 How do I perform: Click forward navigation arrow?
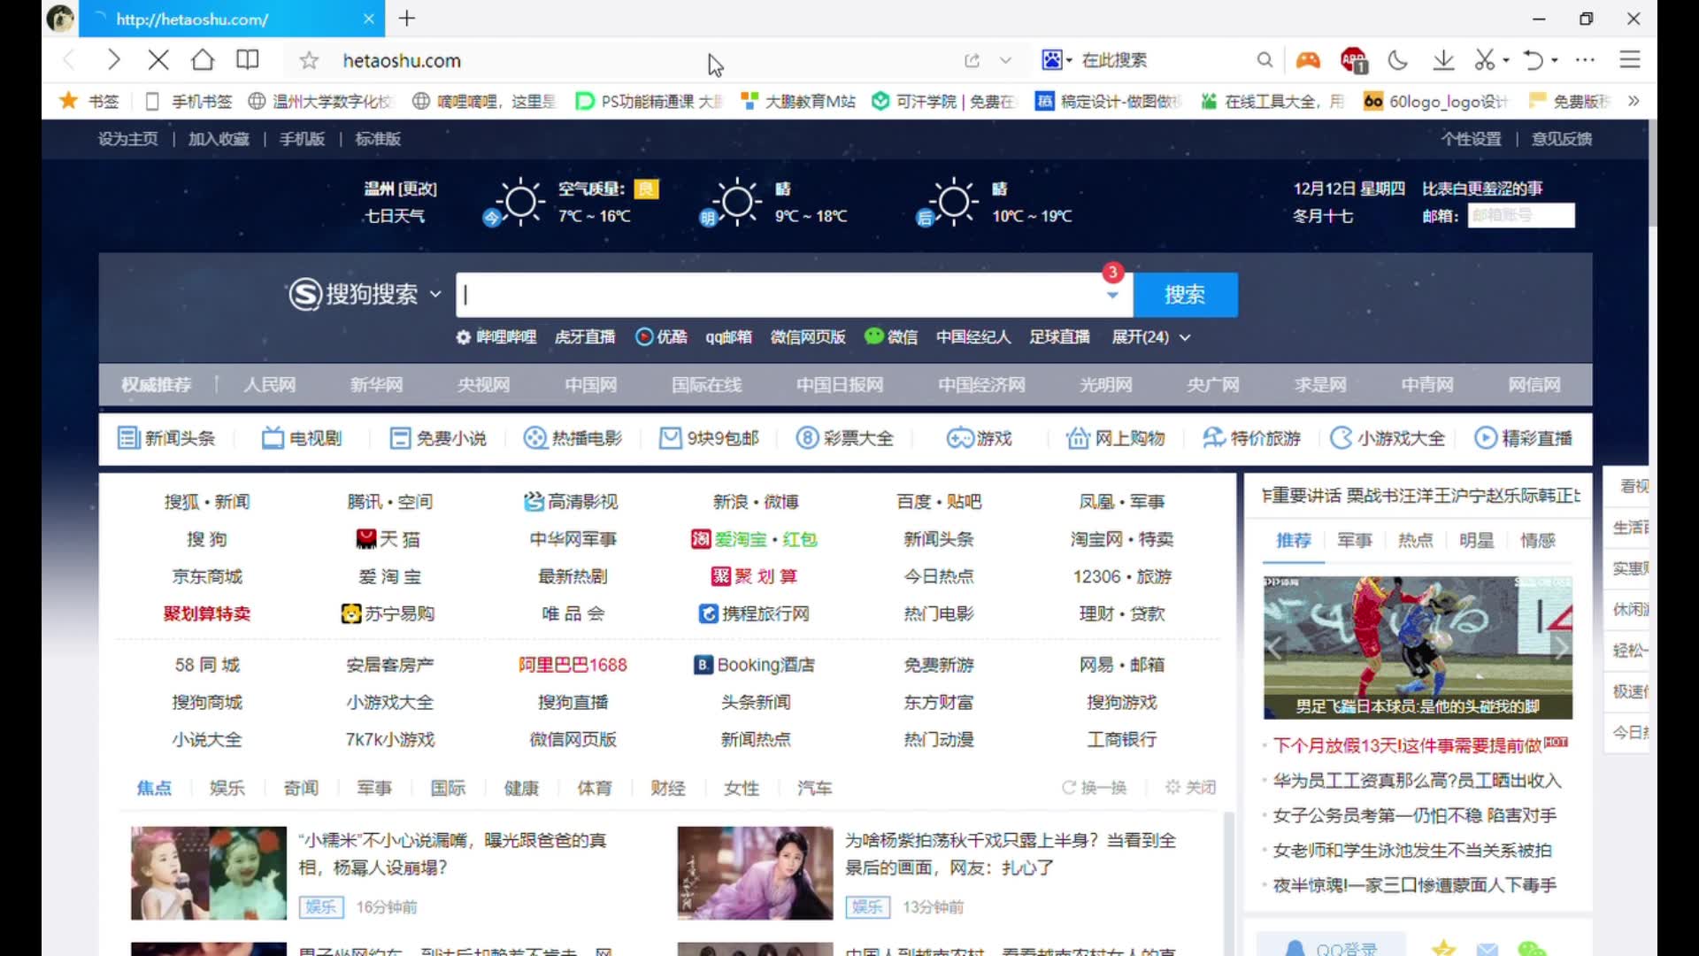(113, 60)
